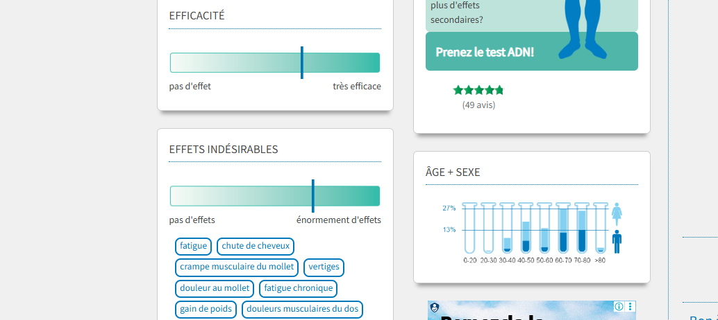Viewport: 718px width, 320px height.
Task: Click the 'EFFETS INDÉSIRABLES' heading
Action: 224,150
